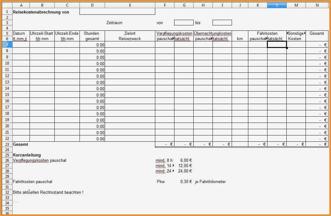331x216 pixels.
Task: Click the Fahrtkosten pauschal label cell
Action: pos(32,182)
